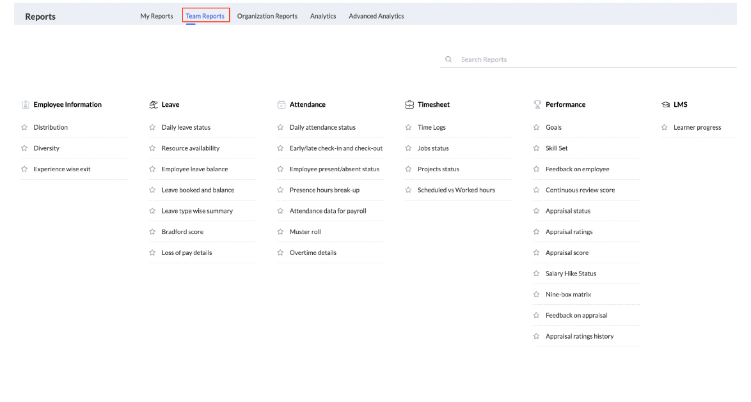This screenshot has height=402, width=751.
Task: Click the Performance category icon
Action: point(536,104)
